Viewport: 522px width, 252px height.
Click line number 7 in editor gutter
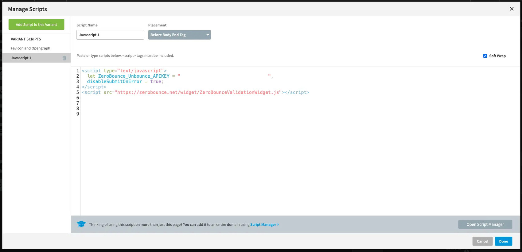pyautogui.click(x=78, y=103)
